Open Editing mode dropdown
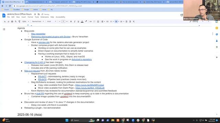Image resolution: width=220 pixels, height=123 pixels. 196,22
